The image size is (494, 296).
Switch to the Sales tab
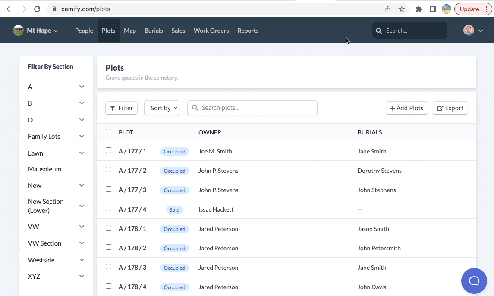pyautogui.click(x=178, y=31)
